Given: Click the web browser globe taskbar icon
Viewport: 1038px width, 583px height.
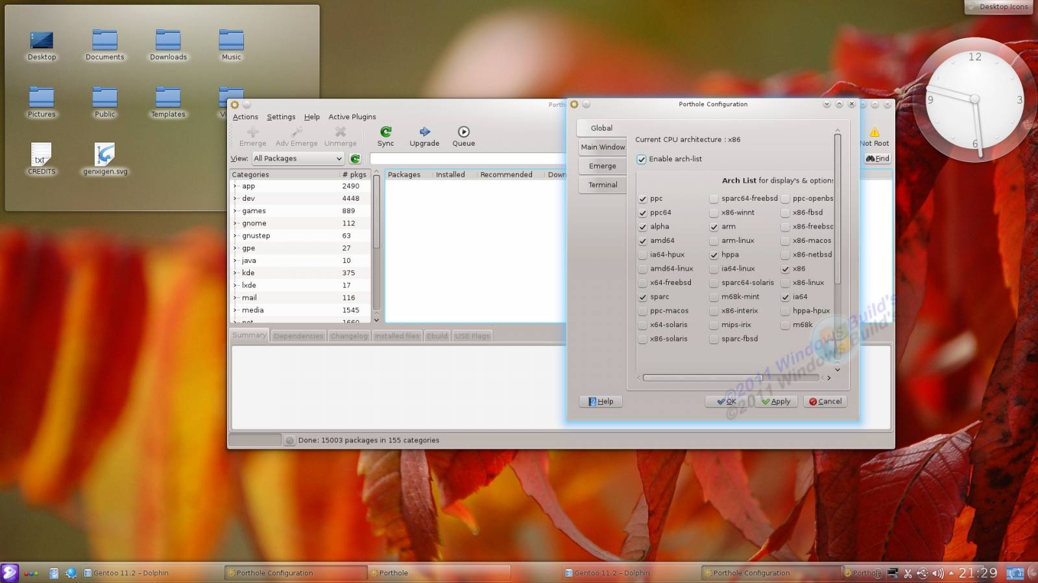Looking at the screenshot, I should click(71, 573).
